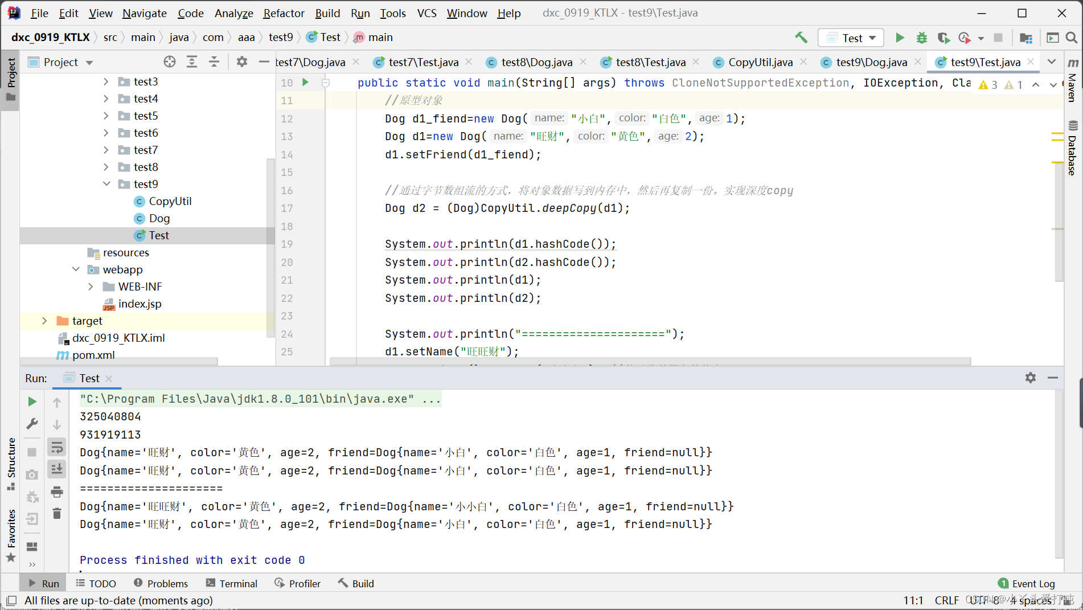Select index.jsp in project tree

tap(140, 304)
